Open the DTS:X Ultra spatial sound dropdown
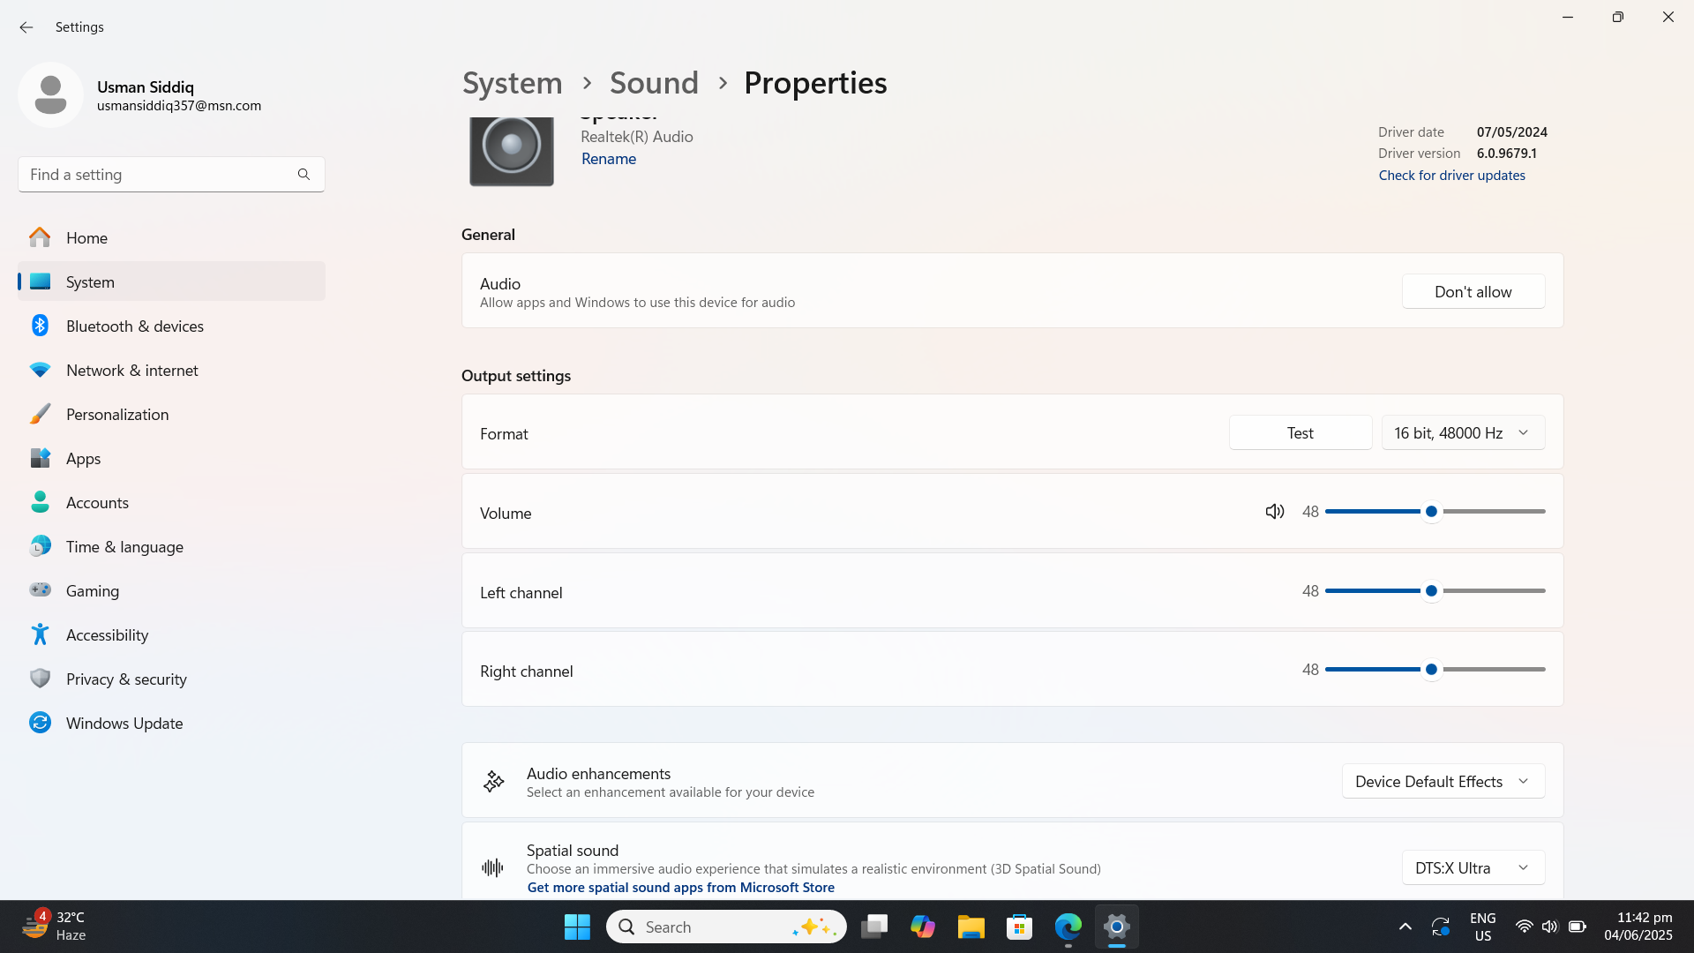This screenshot has height=953, width=1694. (x=1472, y=867)
